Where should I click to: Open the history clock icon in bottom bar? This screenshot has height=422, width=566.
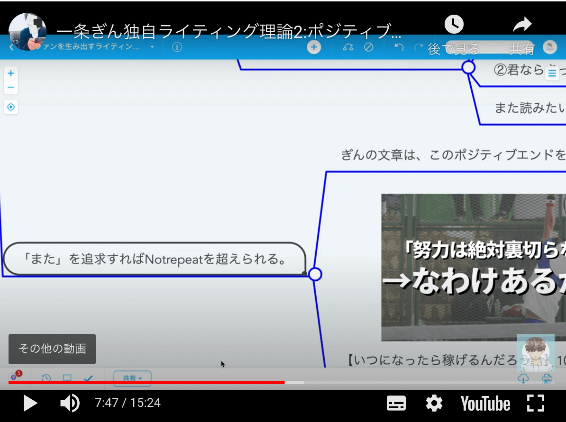click(x=46, y=378)
